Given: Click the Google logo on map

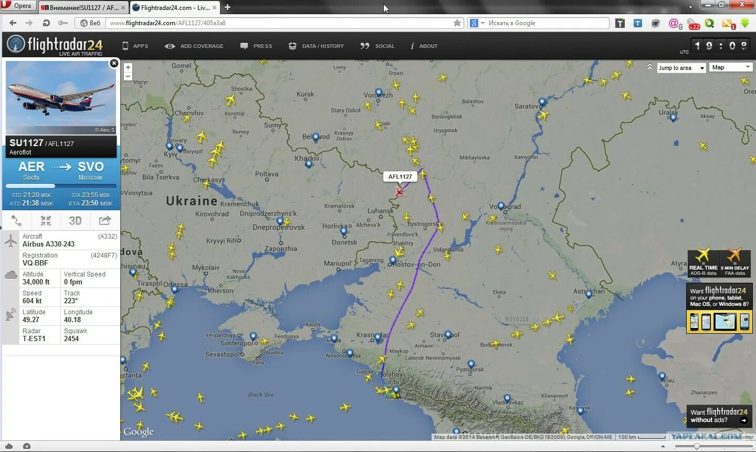Looking at the screenshot, I should pyautogui.click(x=139, y=432).
